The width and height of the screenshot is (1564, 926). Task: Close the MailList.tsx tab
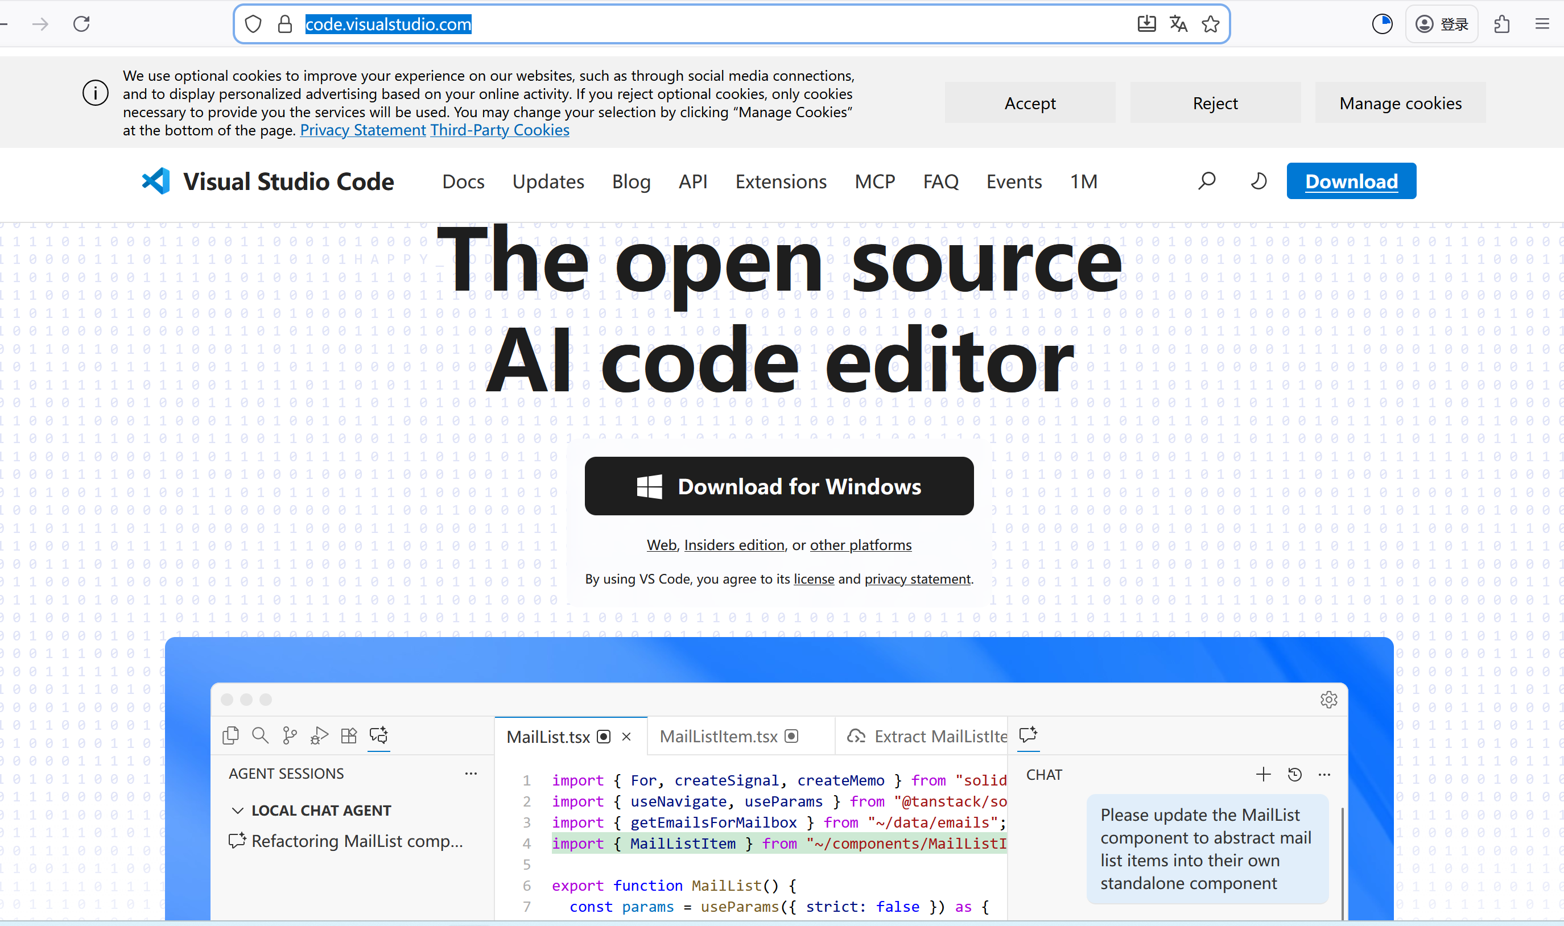(626, 737)
